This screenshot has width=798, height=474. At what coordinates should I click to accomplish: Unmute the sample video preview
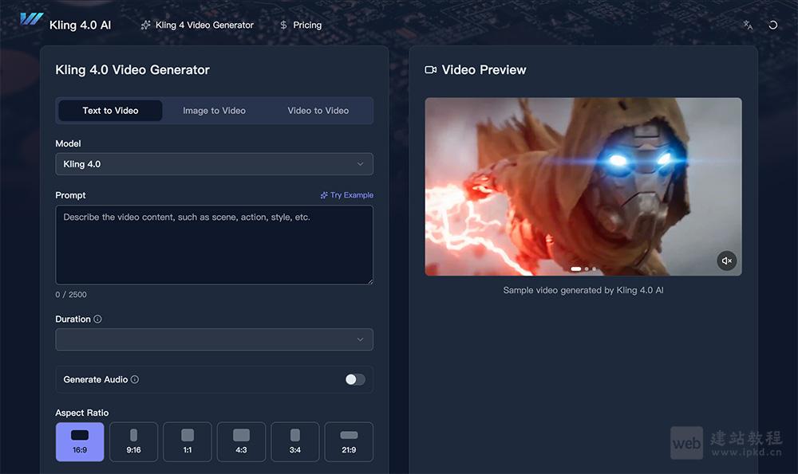726,261
